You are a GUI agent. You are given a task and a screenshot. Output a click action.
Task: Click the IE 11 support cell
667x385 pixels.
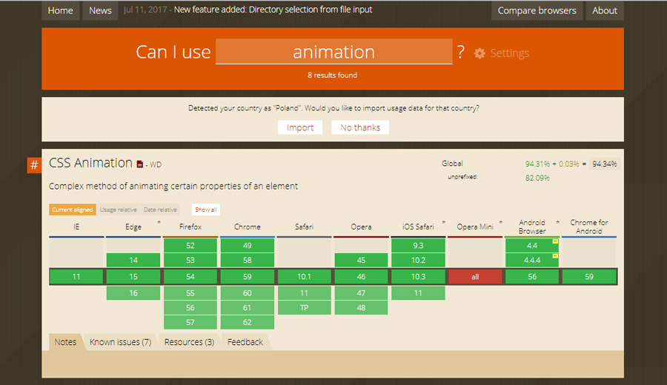(76, 277)
